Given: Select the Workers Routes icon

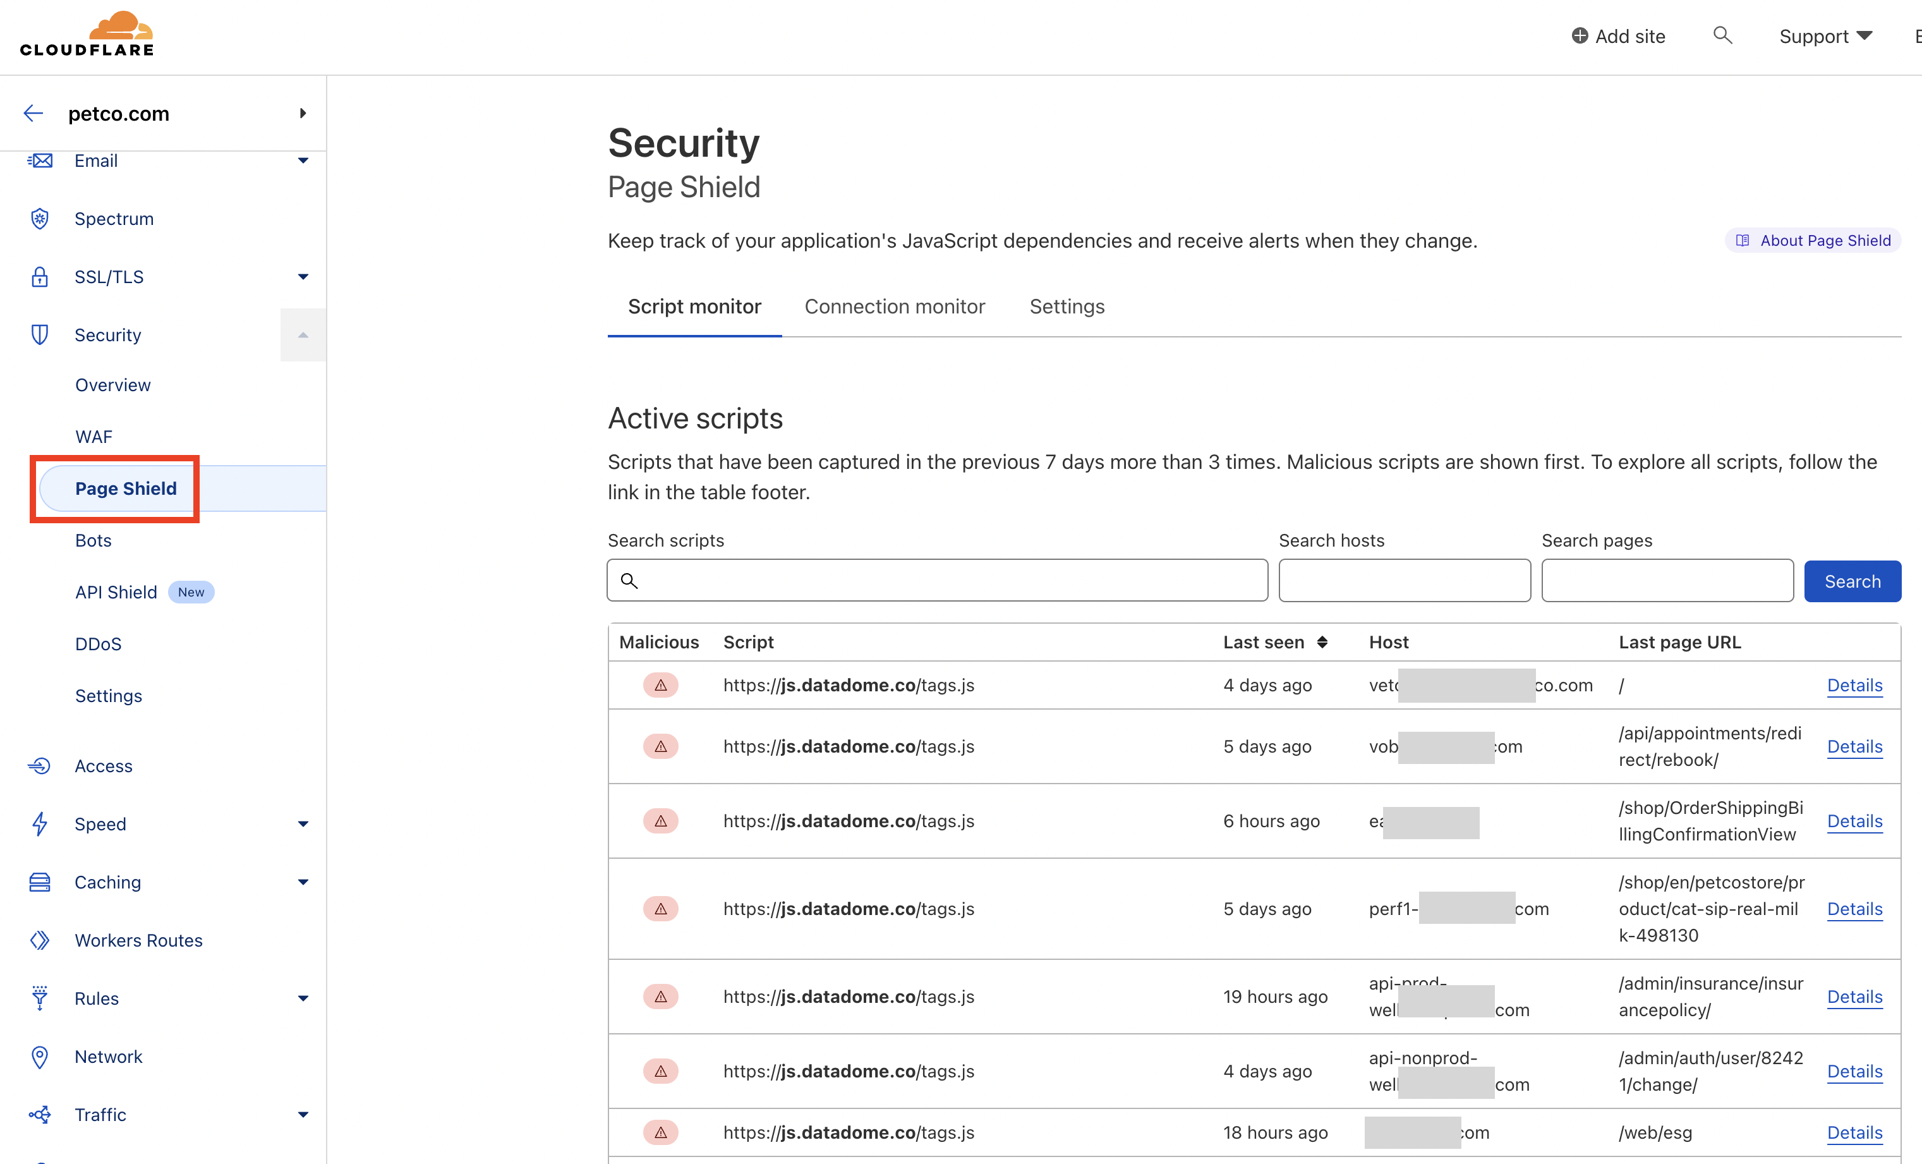Looking at the screenshot, I should pyautogui.click(x=40, y=940).
